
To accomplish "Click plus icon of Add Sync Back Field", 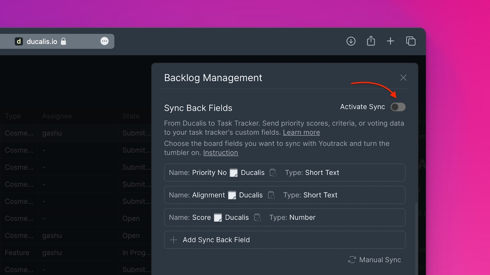I will (x=174, y=240).
